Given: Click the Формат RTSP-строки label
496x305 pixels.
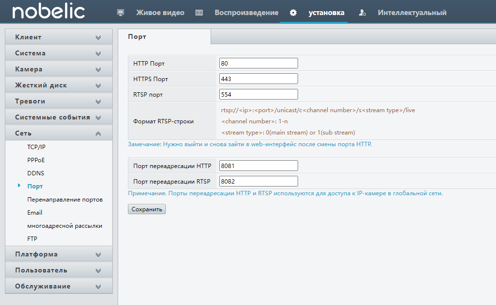Looking at the screenshot, I should click(x=163, y=121).
